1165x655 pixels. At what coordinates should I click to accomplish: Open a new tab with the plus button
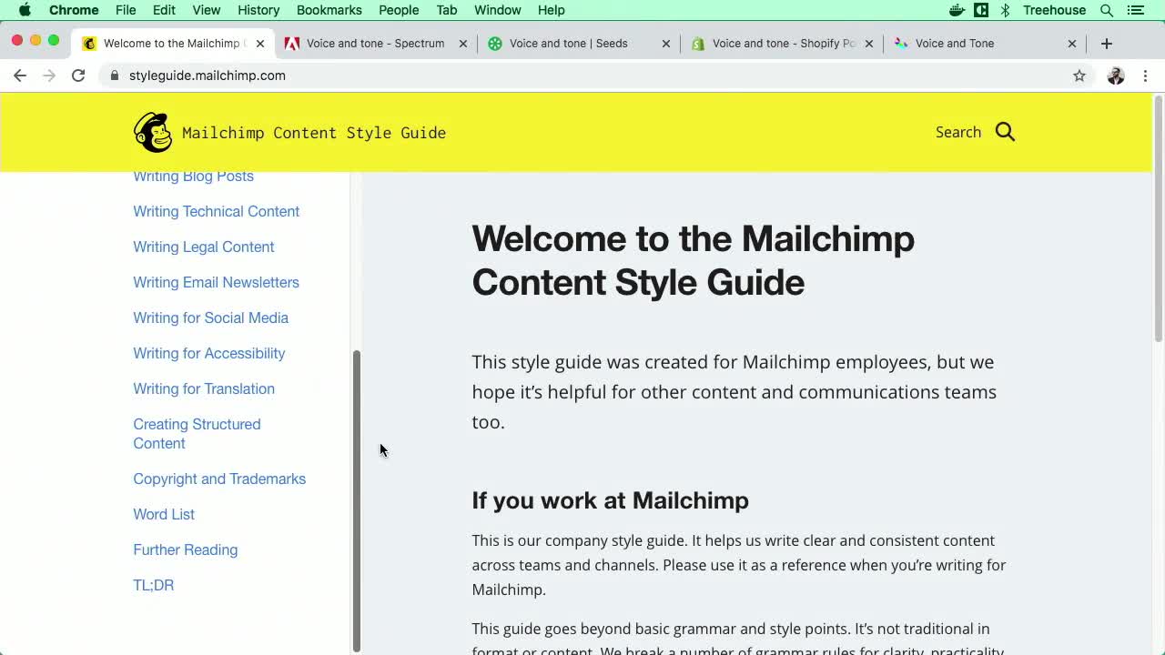(x=1107, y=43)
